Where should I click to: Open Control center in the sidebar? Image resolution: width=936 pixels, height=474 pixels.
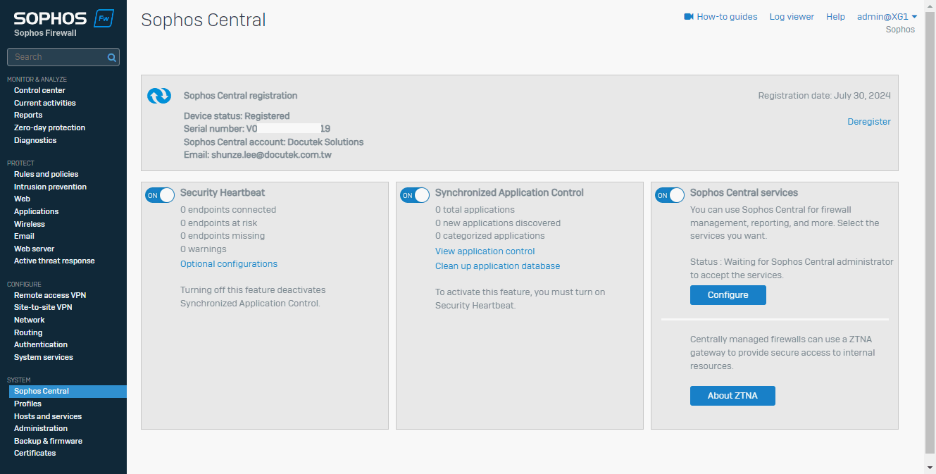coord(39,90)
